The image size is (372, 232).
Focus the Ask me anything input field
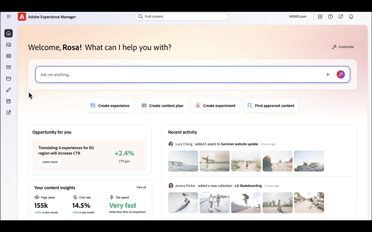point(179,74)
